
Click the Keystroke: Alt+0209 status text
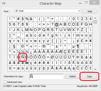[87, 86]
